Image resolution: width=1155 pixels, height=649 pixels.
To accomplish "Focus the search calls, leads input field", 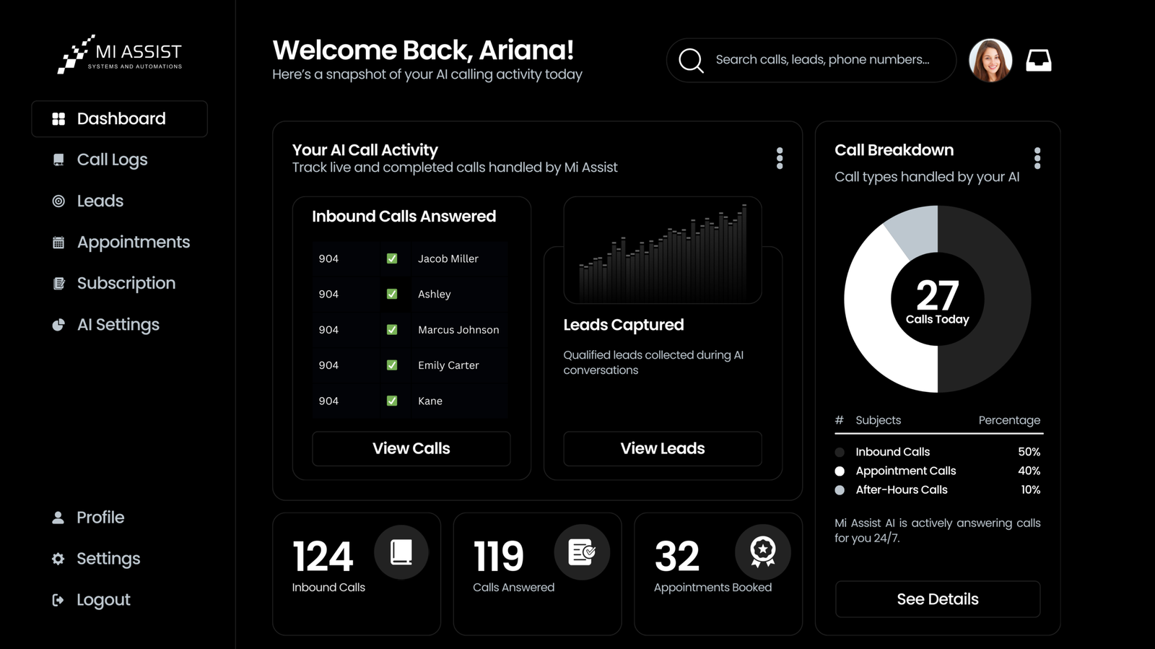I will pyautogui.click(x=823, y=60).
